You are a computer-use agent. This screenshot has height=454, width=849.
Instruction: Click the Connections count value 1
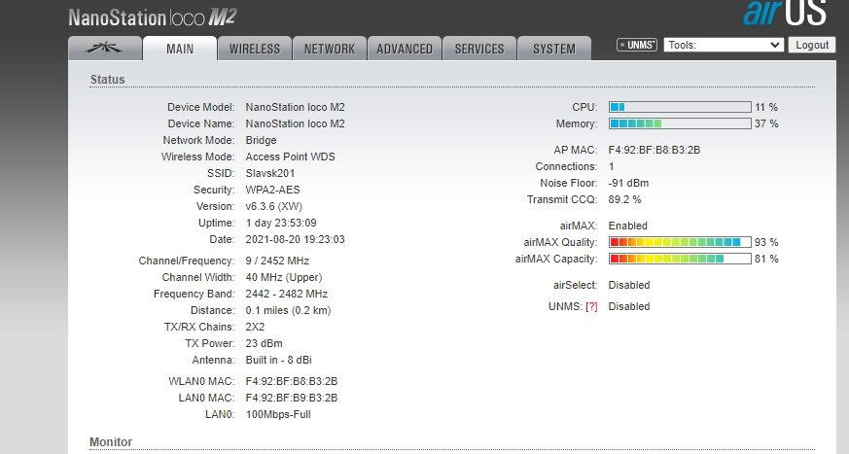pos(612,166)
